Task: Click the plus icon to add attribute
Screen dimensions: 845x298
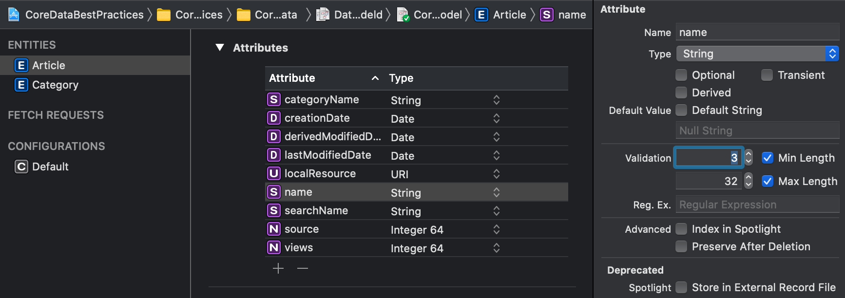Action: click(278, 268)
